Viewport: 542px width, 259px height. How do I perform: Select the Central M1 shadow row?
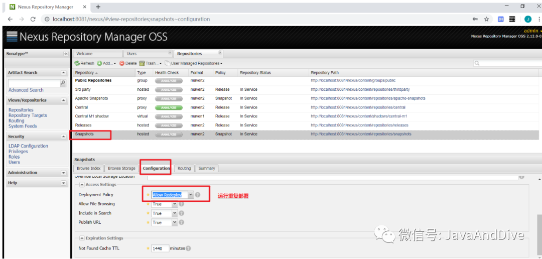pyautogui.click(x=306, y=116)
